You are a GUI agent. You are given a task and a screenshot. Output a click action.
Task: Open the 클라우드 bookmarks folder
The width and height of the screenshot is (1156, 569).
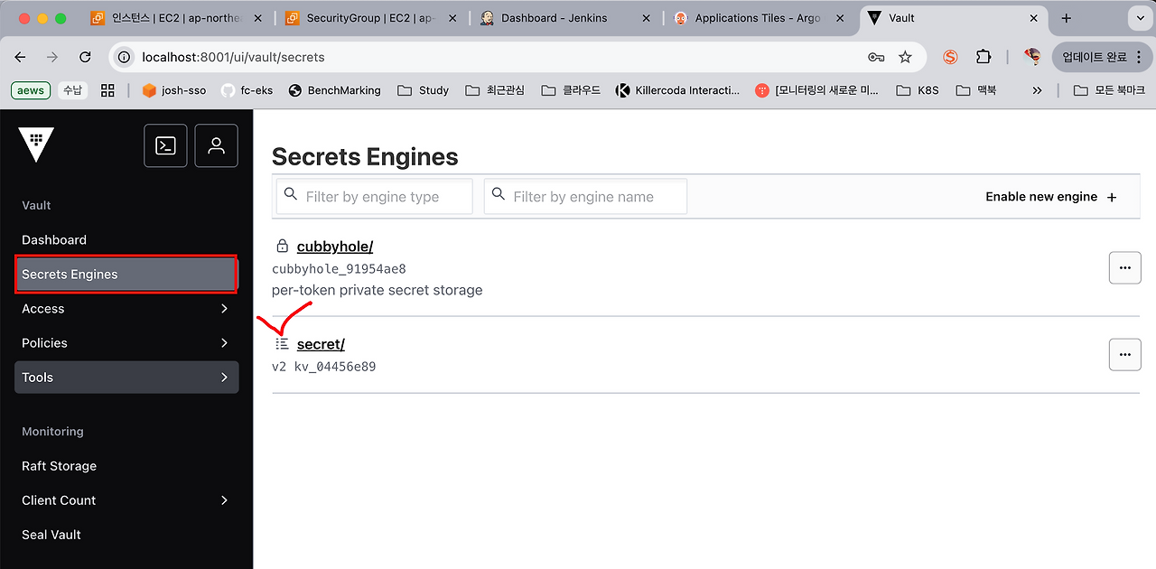(571, 90)
